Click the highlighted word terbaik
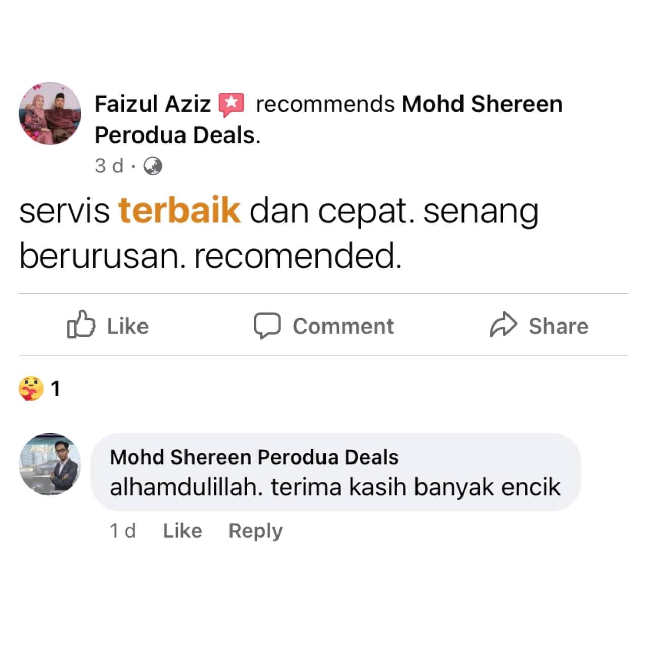 pos(179,209)
